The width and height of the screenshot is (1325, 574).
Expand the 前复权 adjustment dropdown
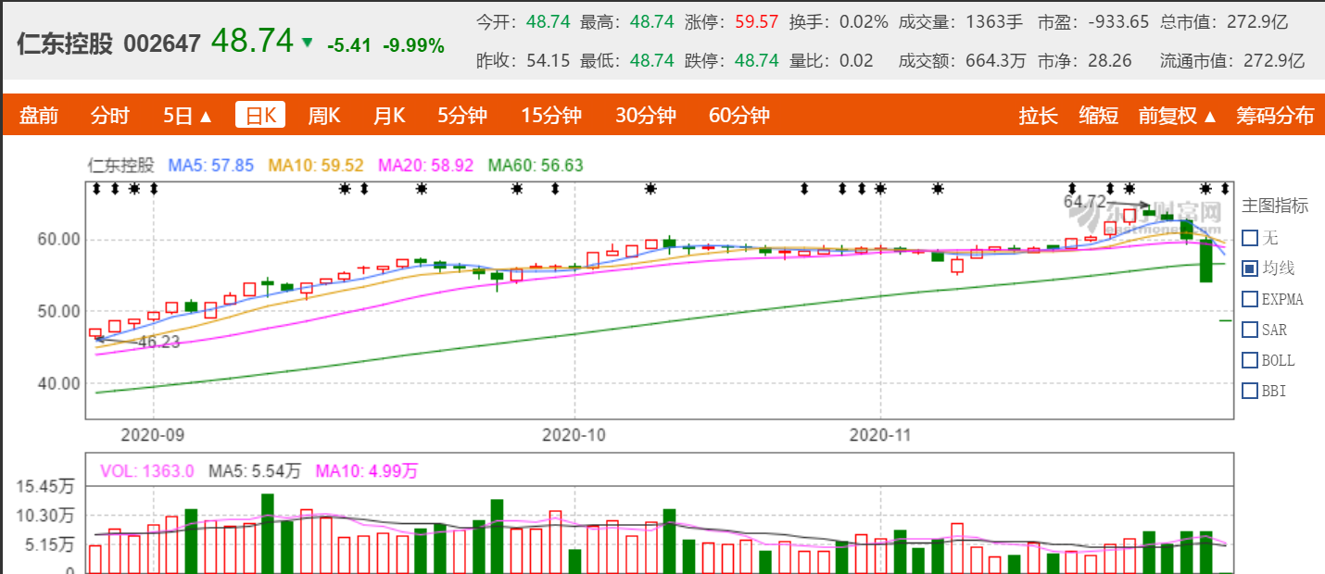click(1175, 115)
